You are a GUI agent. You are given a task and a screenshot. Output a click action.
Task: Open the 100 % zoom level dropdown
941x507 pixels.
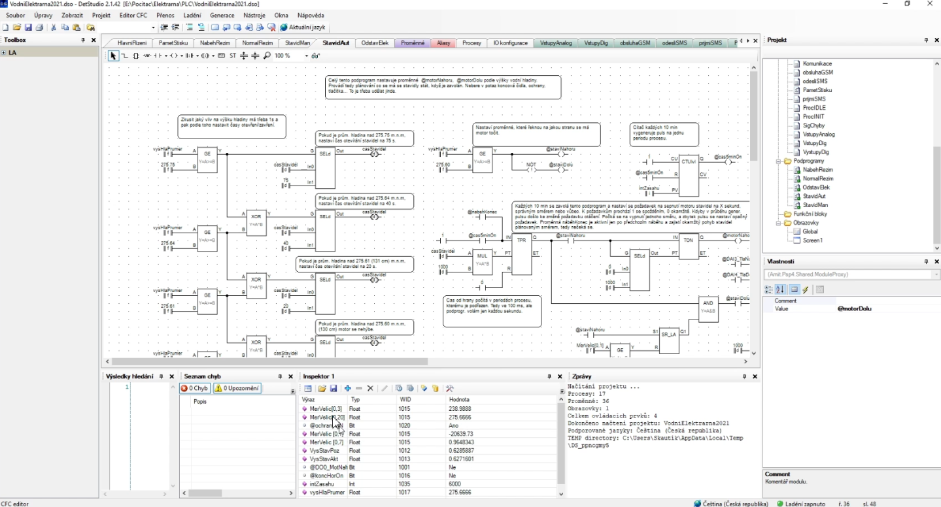pyautogui.click(x=306, y=56)
